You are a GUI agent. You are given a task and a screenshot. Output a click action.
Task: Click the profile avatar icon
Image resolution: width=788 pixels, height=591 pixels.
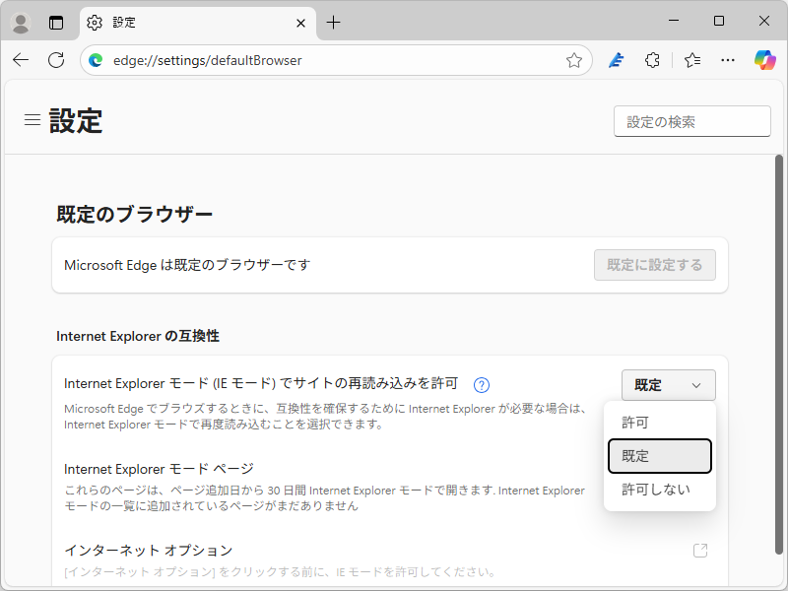pyautogui.click(x=20, y=22)
